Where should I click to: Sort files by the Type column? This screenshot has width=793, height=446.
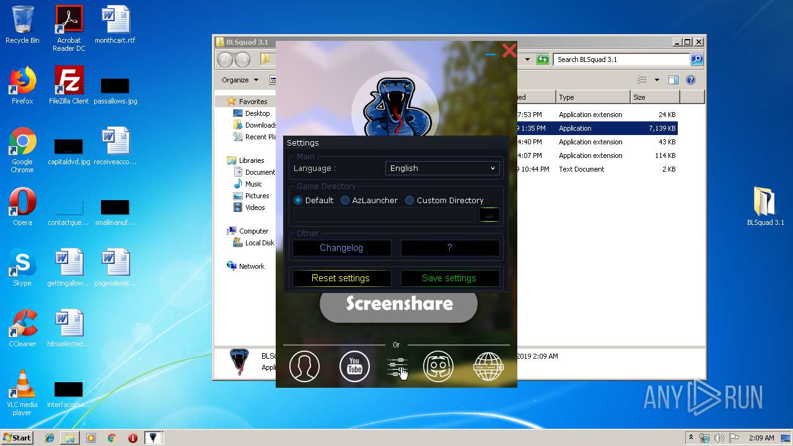point(592,97)
